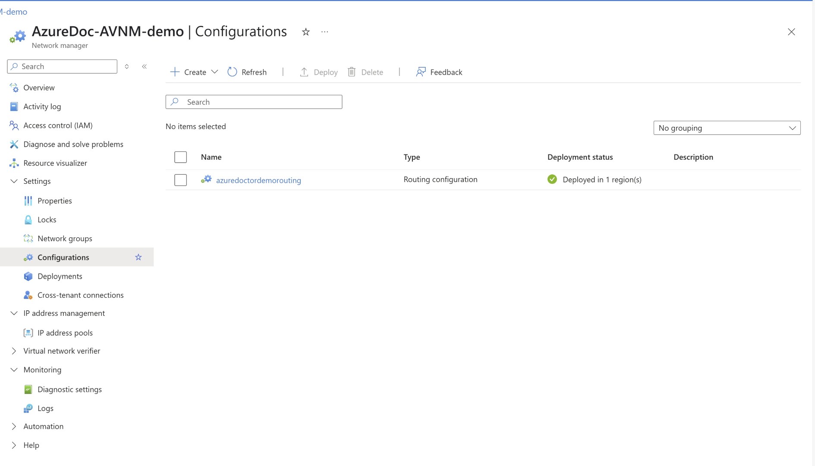Favorite the page with the title star icon
This screenshot has width=815, height=466.
[x=306, y=32]
